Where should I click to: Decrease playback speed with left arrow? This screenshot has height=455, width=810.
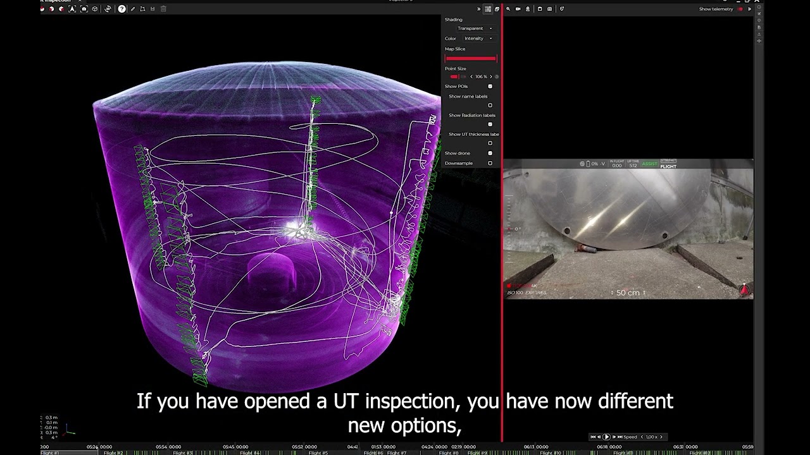click(x=642, y=437)
